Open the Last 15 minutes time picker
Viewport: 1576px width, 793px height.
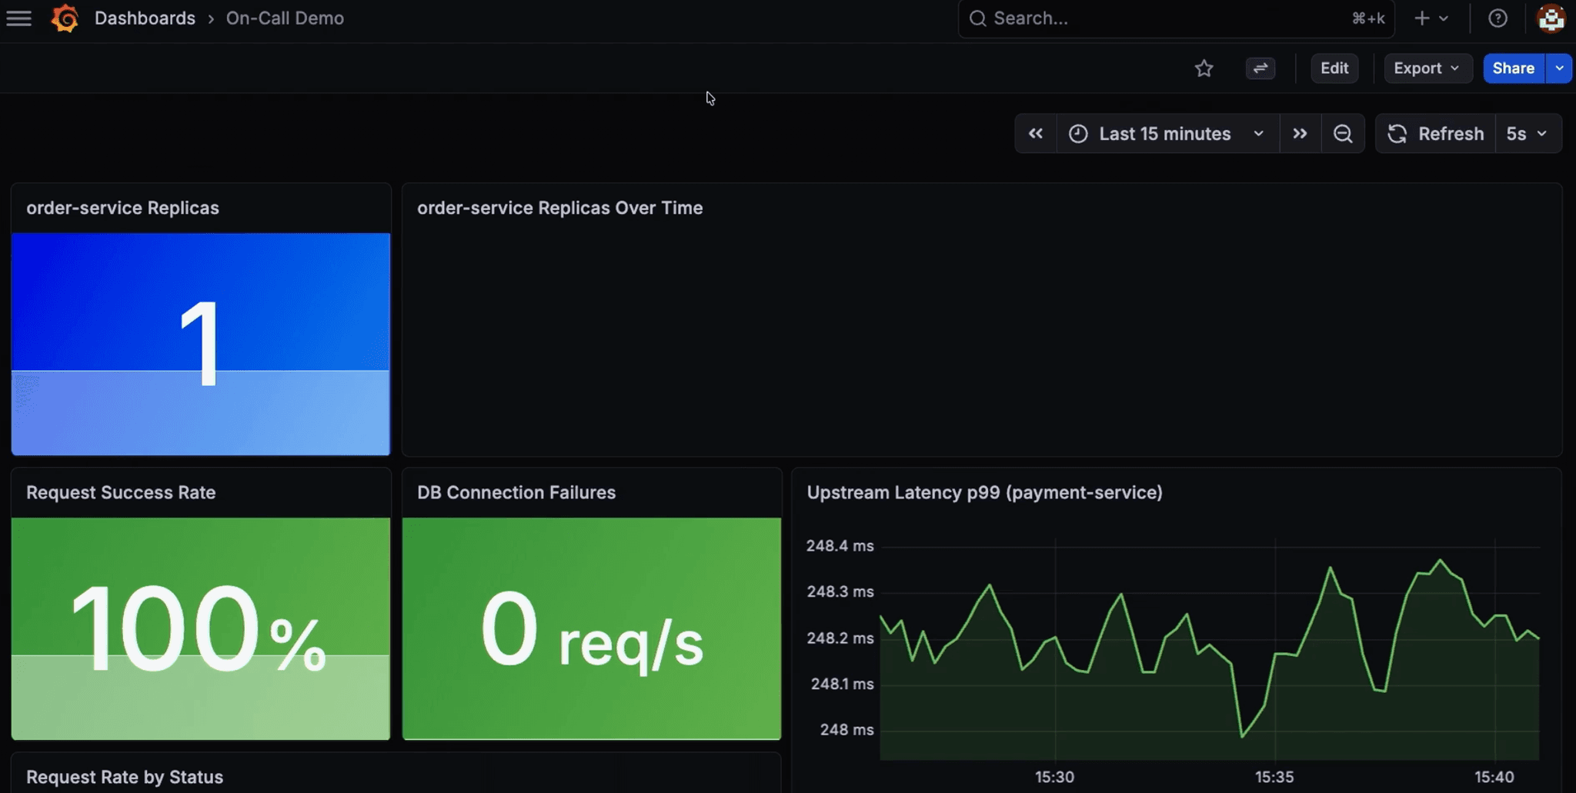[1167, 134]
